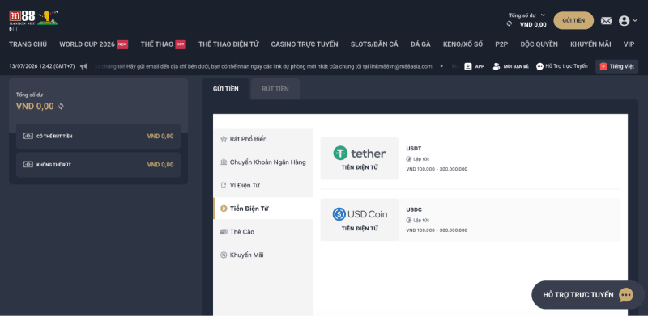
Task: Go to TRANG CHỦ menu
Action: 28,44
